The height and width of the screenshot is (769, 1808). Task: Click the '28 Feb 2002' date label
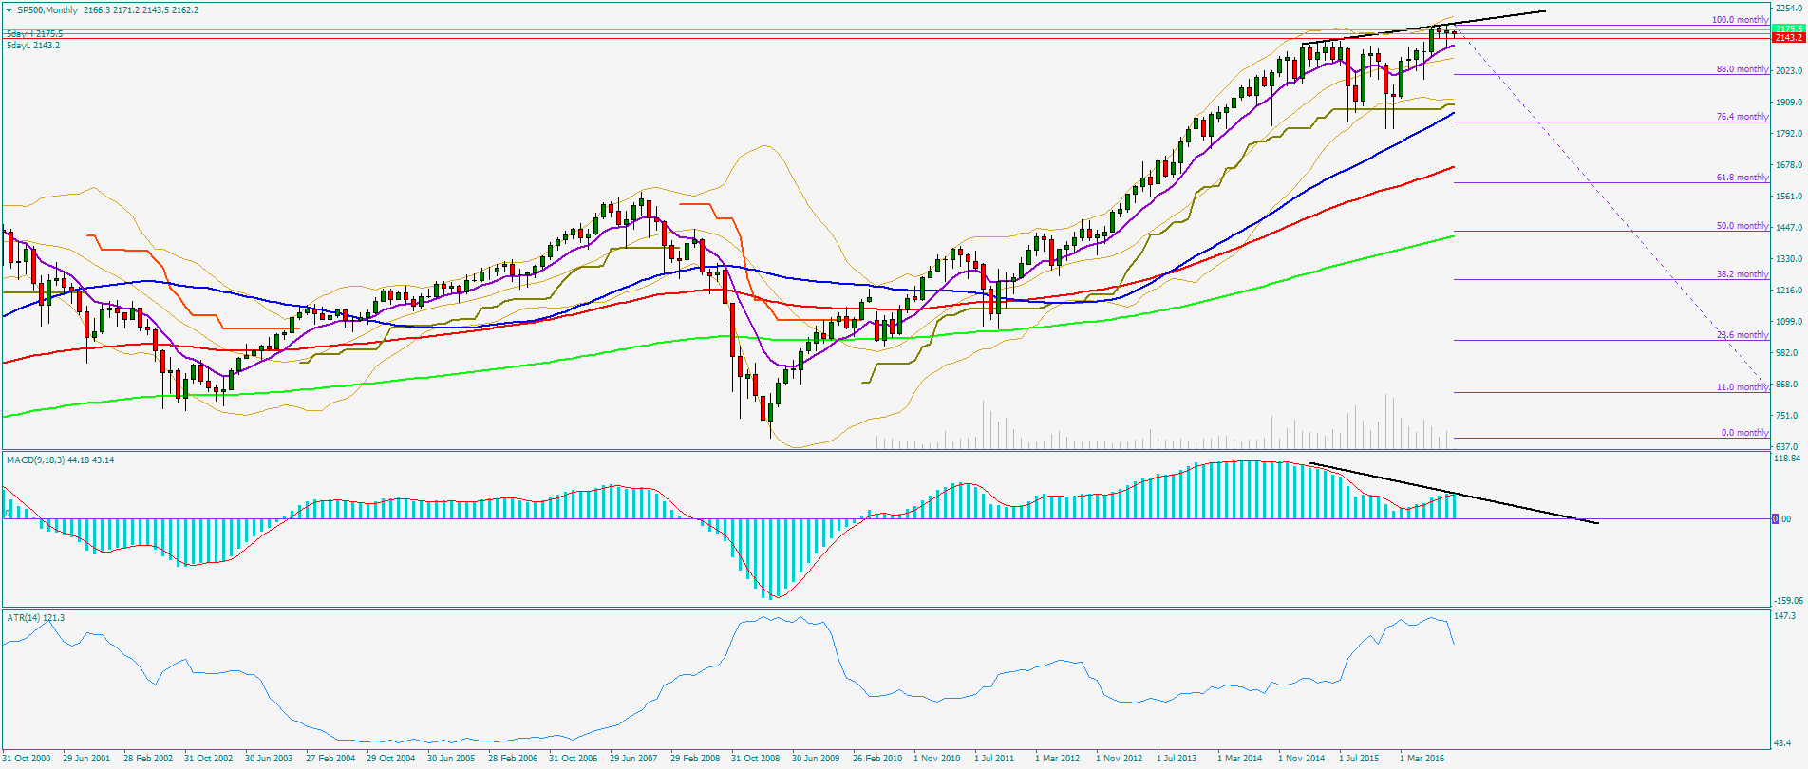[148, 759]
